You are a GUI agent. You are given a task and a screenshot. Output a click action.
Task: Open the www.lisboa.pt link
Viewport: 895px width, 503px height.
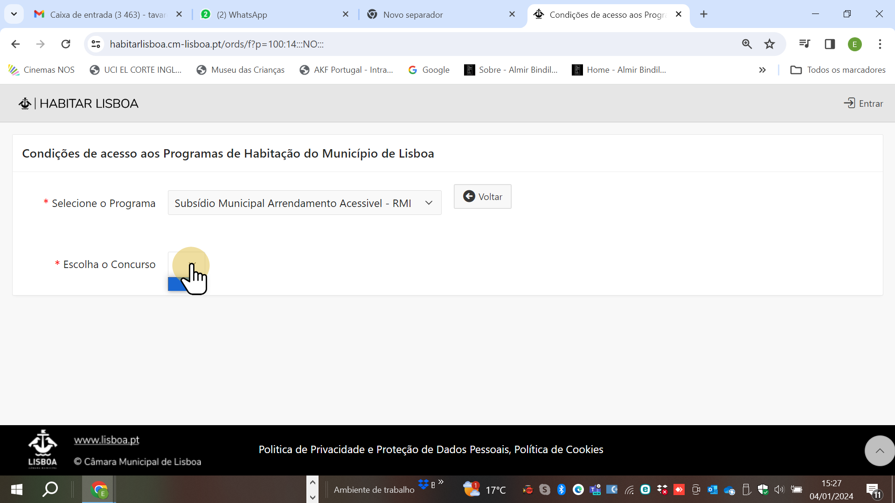(106, 439)
